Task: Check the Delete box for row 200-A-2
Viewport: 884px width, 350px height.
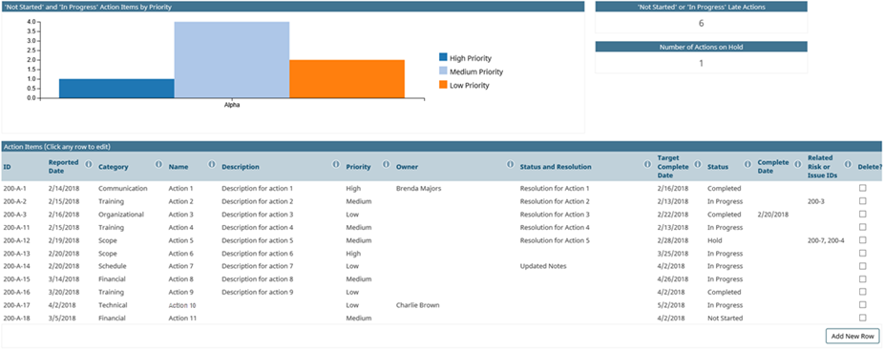Action: click(863, 201)
